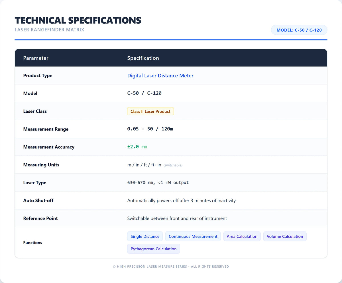The image size is (342, 283).
Task: Click the Auto Shut-off row label
Action: (38, 201)
